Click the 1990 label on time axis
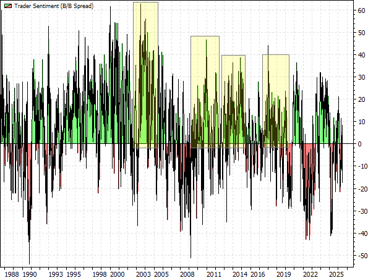The width and height of the screenshot is (368, 278). [x=30, y=274]
